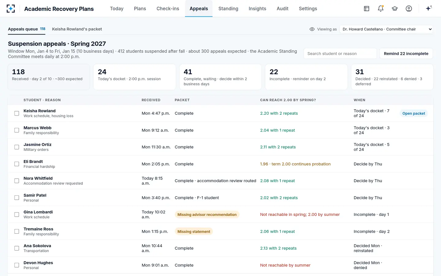Click Remind 22 incomplete button
This screenshot has width=441, height=276.
coord(406,53)
